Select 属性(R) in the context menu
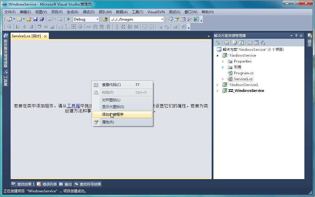The width and height of the screenshot is (315, 197). click(122, 122)
